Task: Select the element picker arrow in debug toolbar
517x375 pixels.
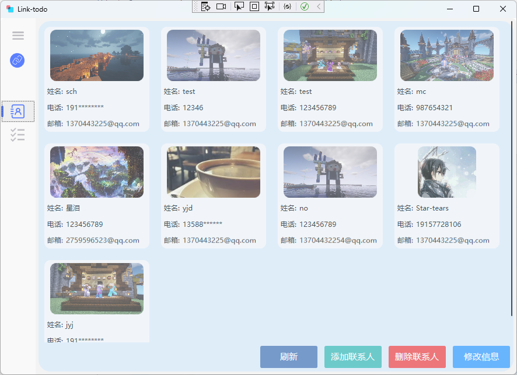Action: click(x=239, y=6)
